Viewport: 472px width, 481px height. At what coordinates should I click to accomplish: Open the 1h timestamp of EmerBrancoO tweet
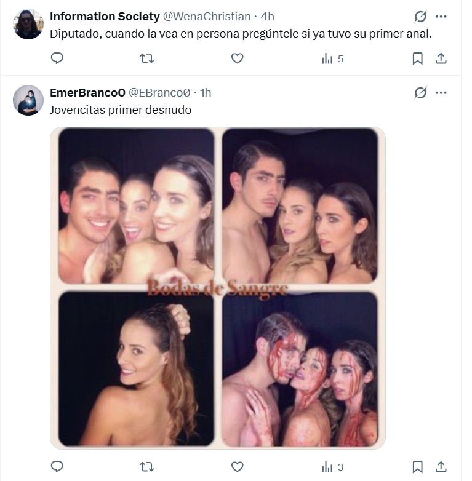[x=206, y=92]
